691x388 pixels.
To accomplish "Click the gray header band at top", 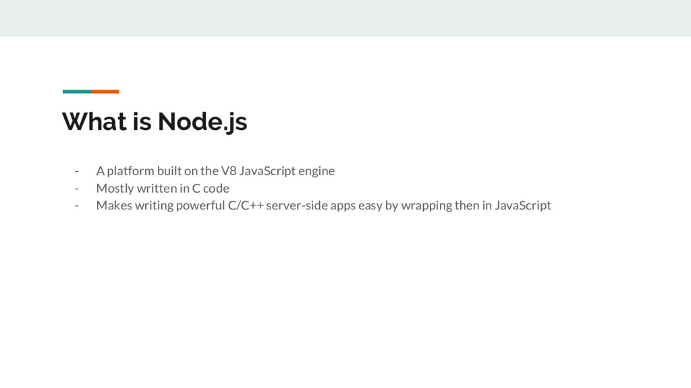I will coord(345,18).
